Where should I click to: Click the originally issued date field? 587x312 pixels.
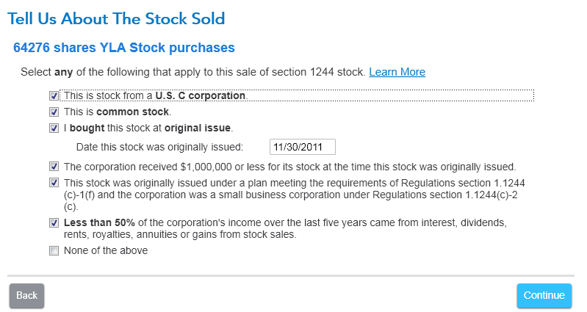[303, 147]
